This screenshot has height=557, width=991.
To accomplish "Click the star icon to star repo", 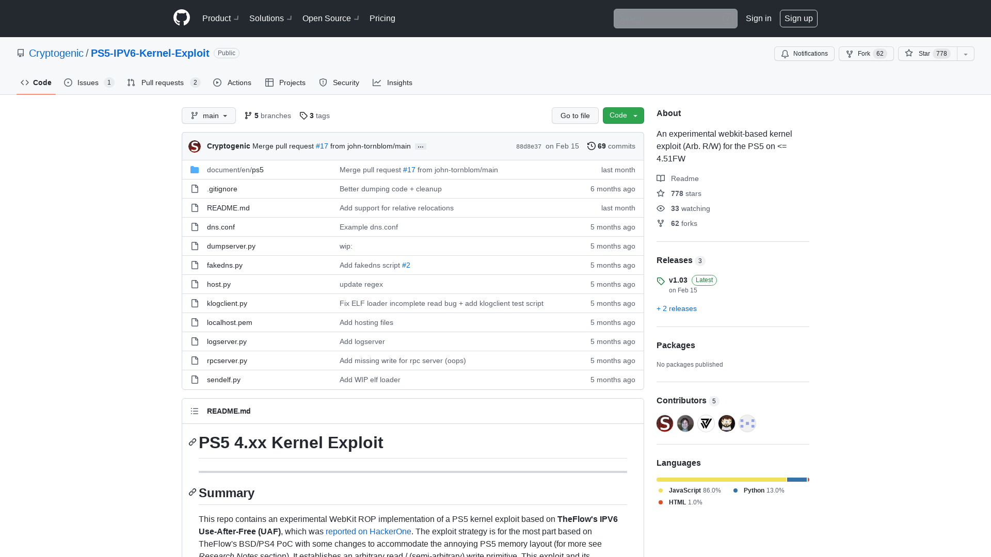I will [x=908, y=53].
